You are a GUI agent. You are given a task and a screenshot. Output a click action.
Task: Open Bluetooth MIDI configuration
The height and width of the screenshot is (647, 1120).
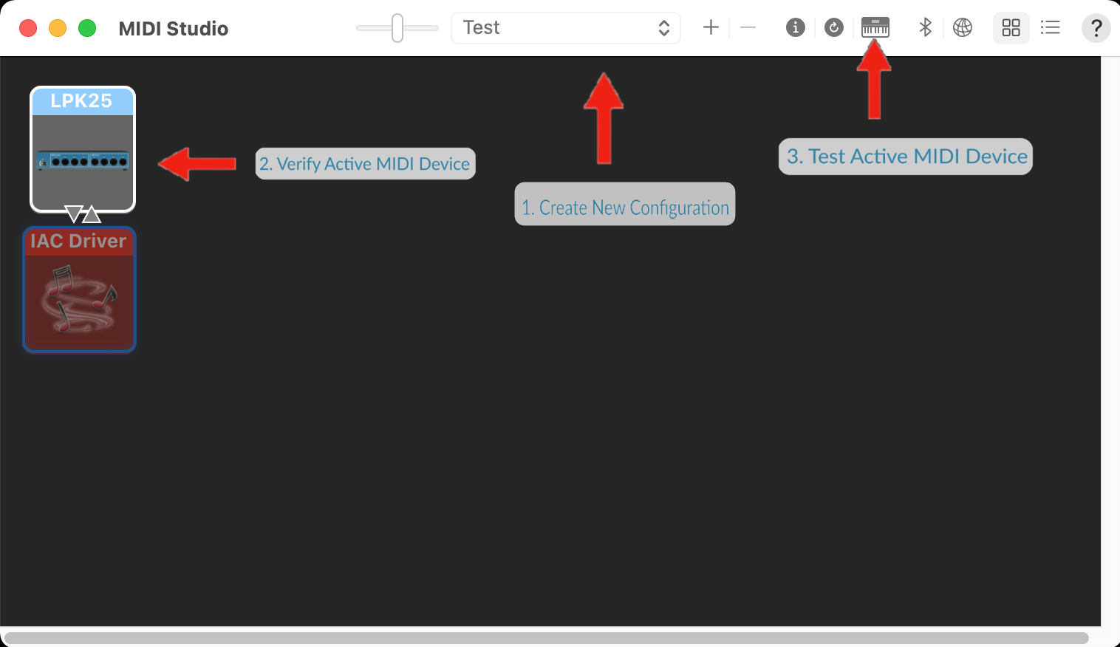click(926, 27)
